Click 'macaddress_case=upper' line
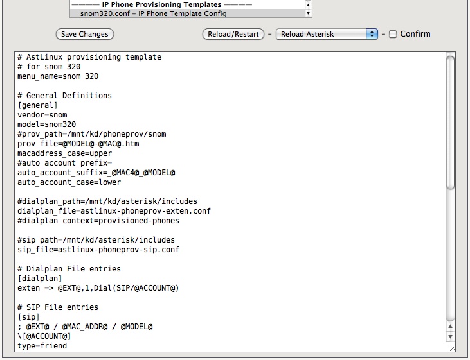 point(65,153)
